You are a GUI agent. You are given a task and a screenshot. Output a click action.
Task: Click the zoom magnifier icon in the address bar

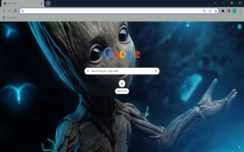(204, 11)
